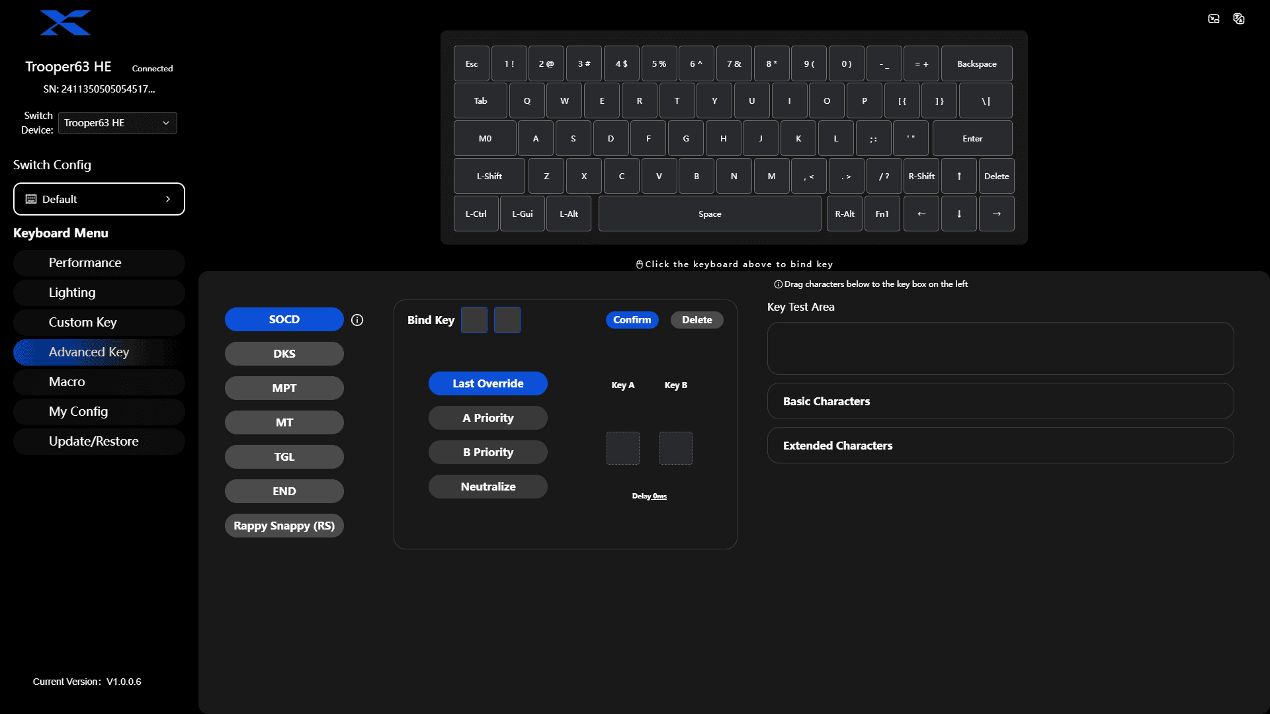Choose B Priority option
The image size is (1270, 714).
(x=488, y=452)
